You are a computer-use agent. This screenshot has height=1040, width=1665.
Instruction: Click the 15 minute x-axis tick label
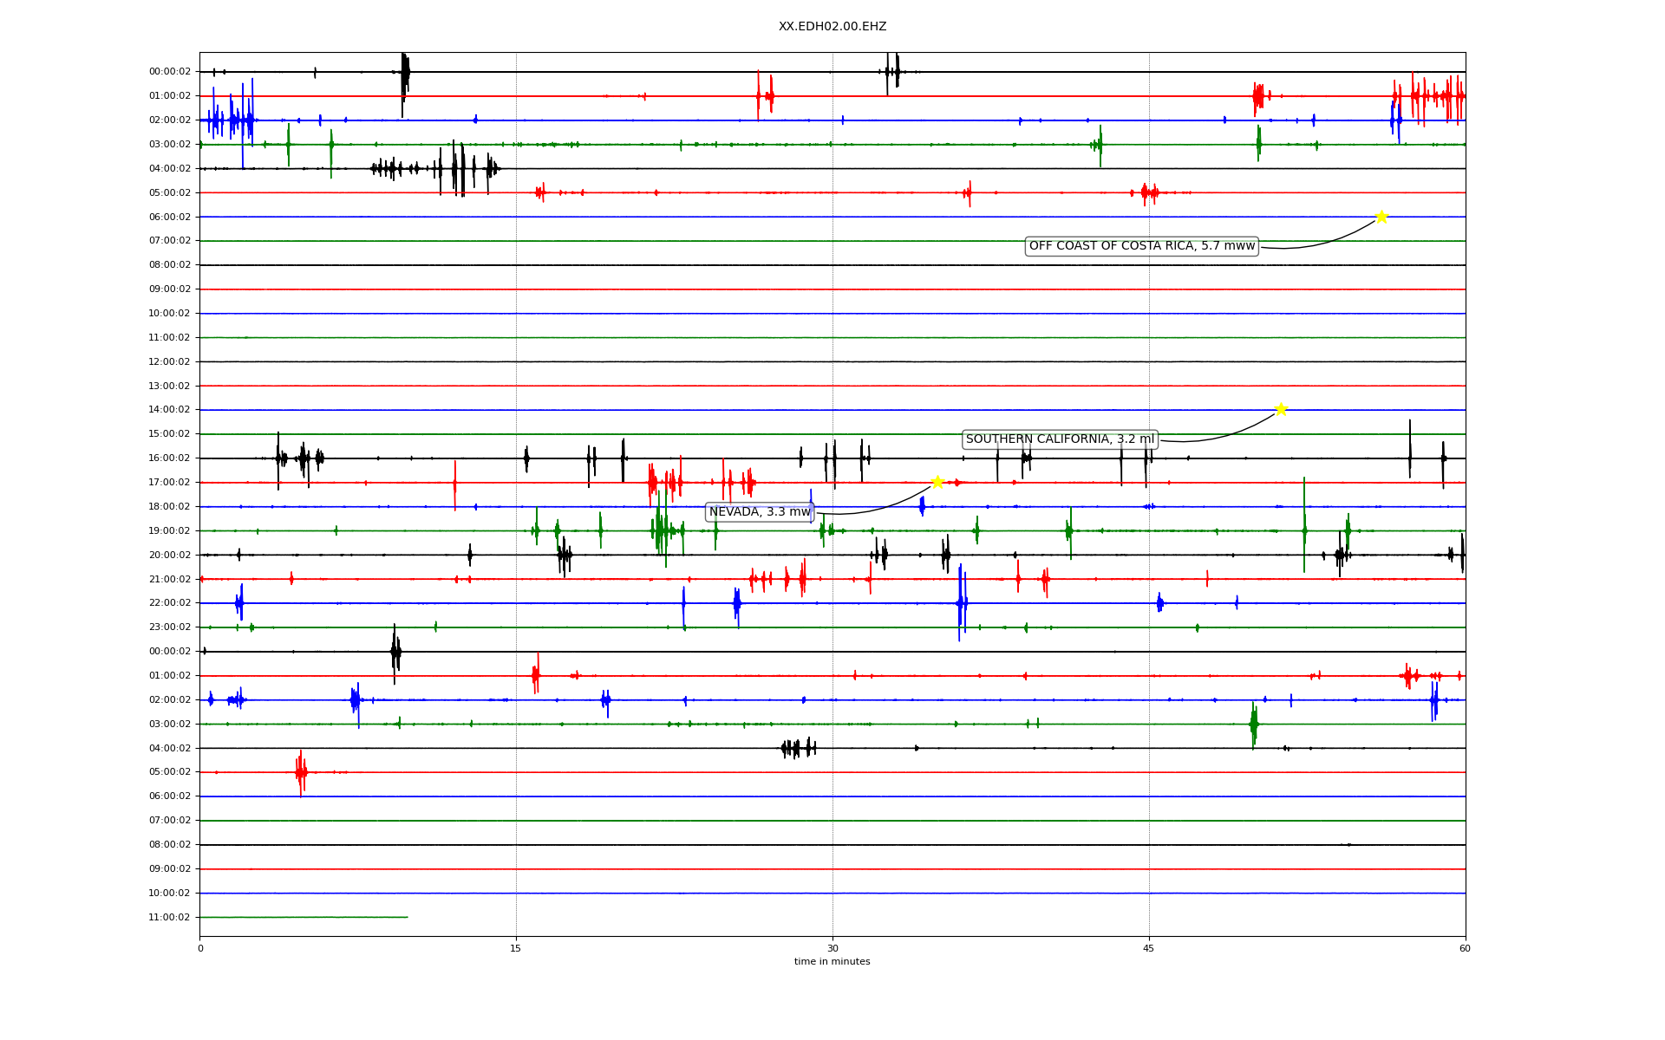tap(516, 948)
